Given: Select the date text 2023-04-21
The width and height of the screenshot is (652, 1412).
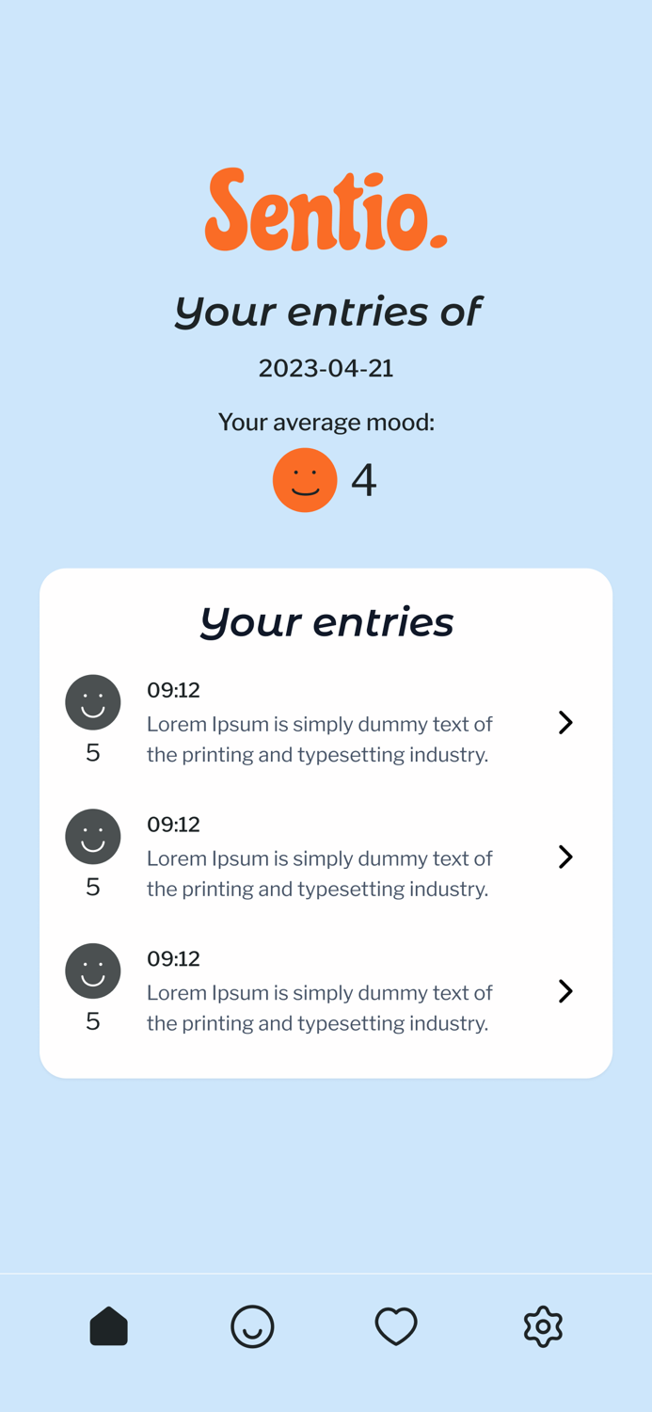Looking at the screenshot, I should click(x=326, y=368).
